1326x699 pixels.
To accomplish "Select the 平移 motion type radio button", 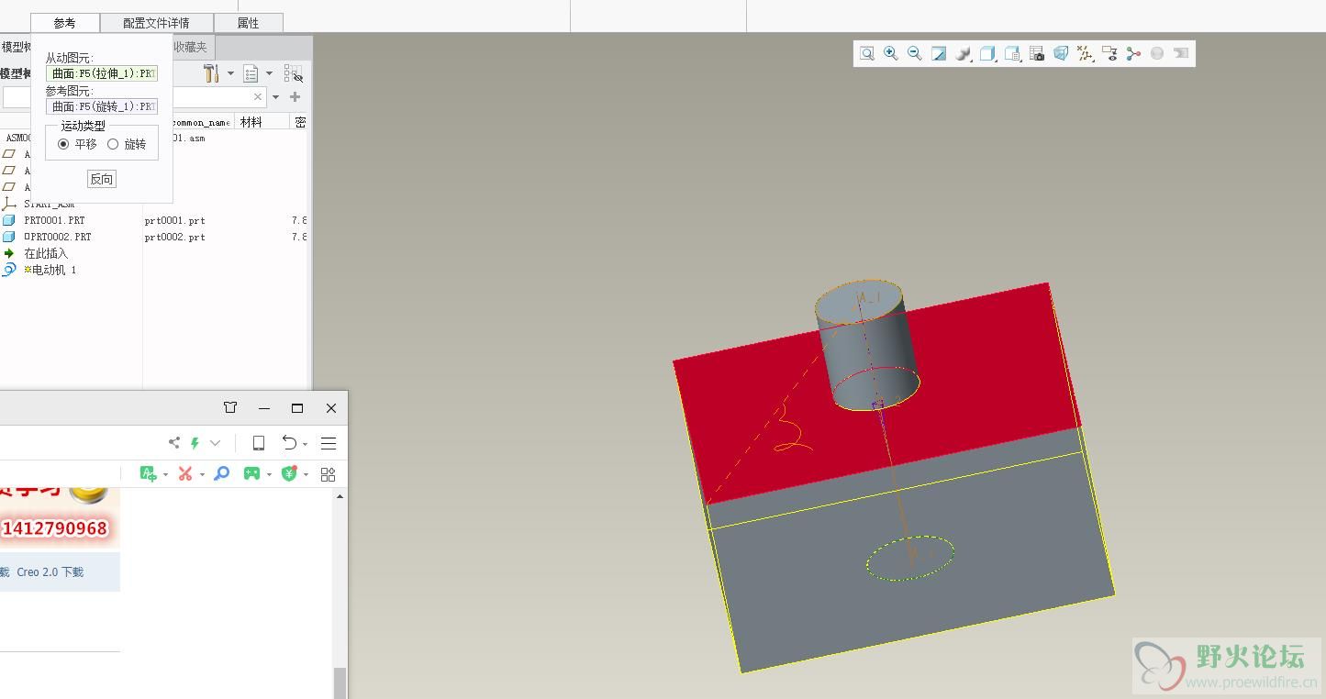I will (63, 144).
